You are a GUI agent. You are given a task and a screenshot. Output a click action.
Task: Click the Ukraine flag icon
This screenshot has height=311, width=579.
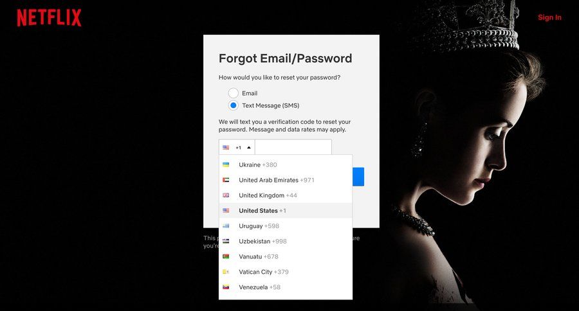point(226,164)
